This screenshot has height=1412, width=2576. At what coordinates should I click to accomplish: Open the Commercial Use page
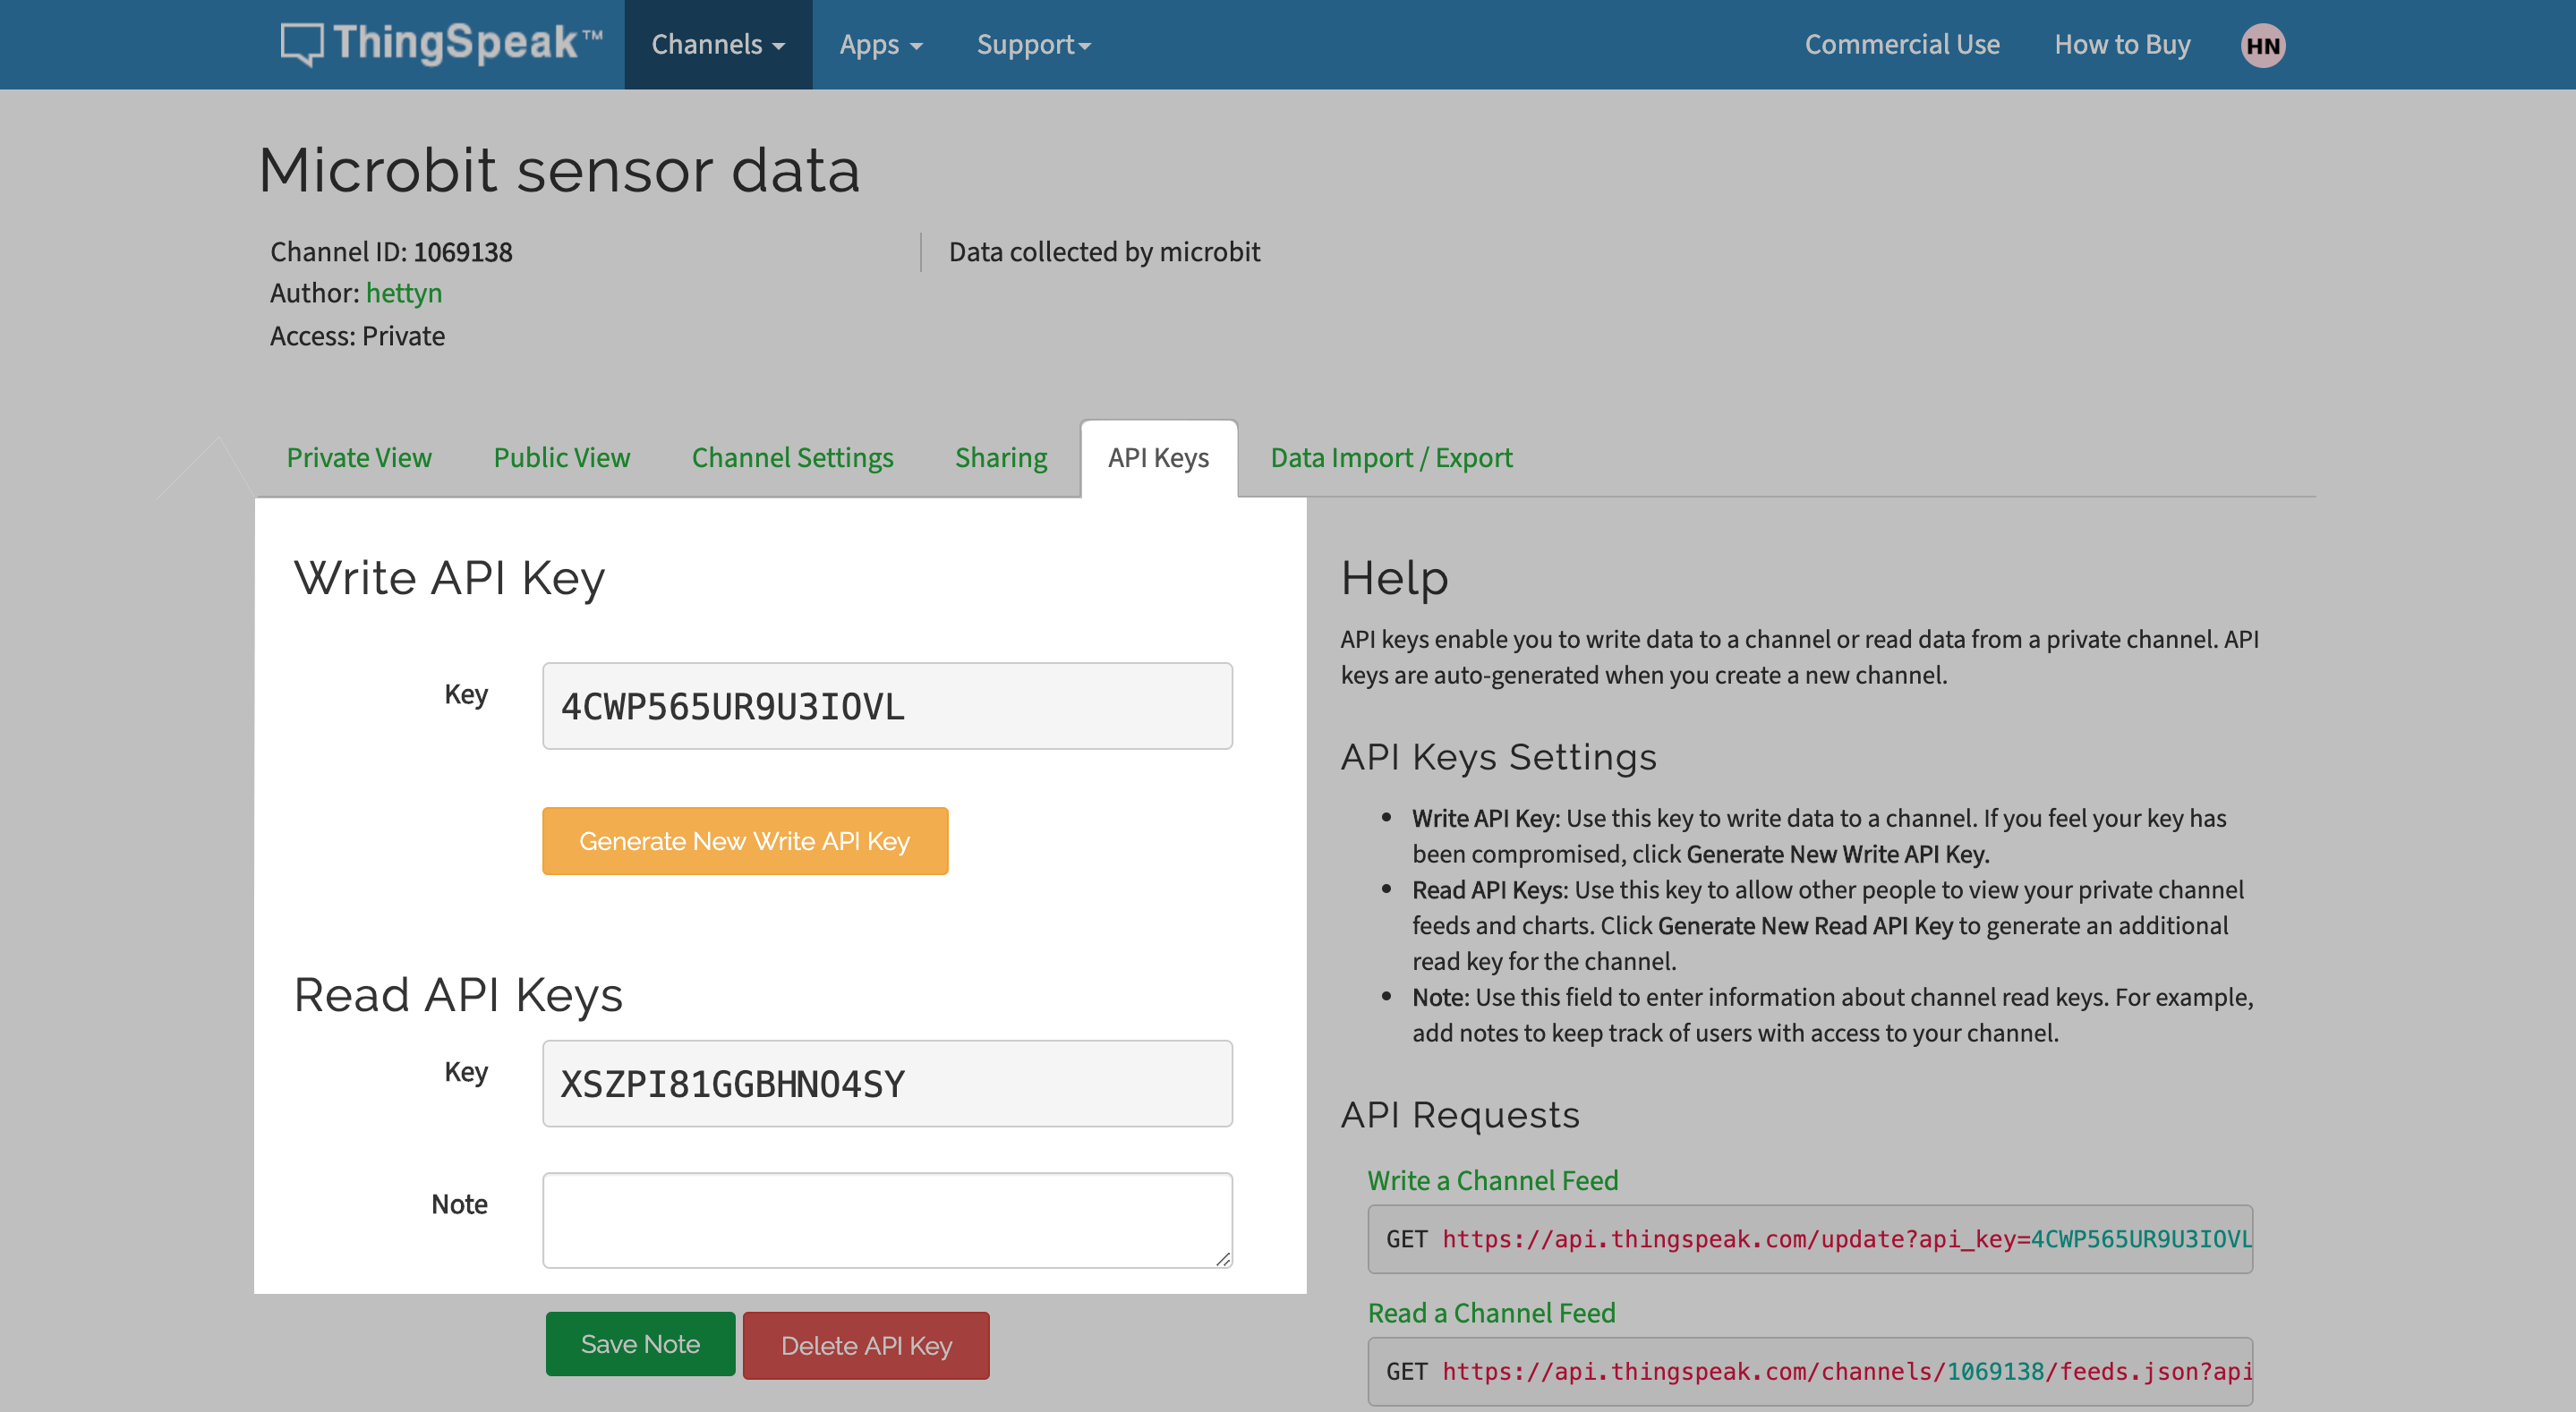1901,45
